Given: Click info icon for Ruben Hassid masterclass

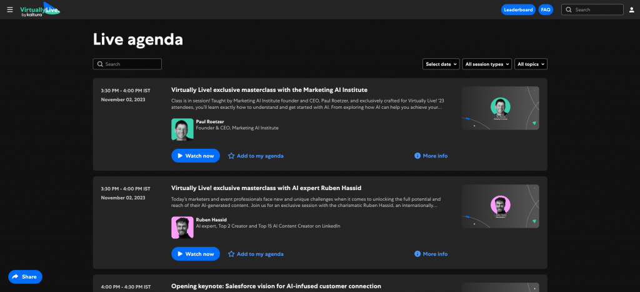Looking at the screenshot, I should (417, 254).
